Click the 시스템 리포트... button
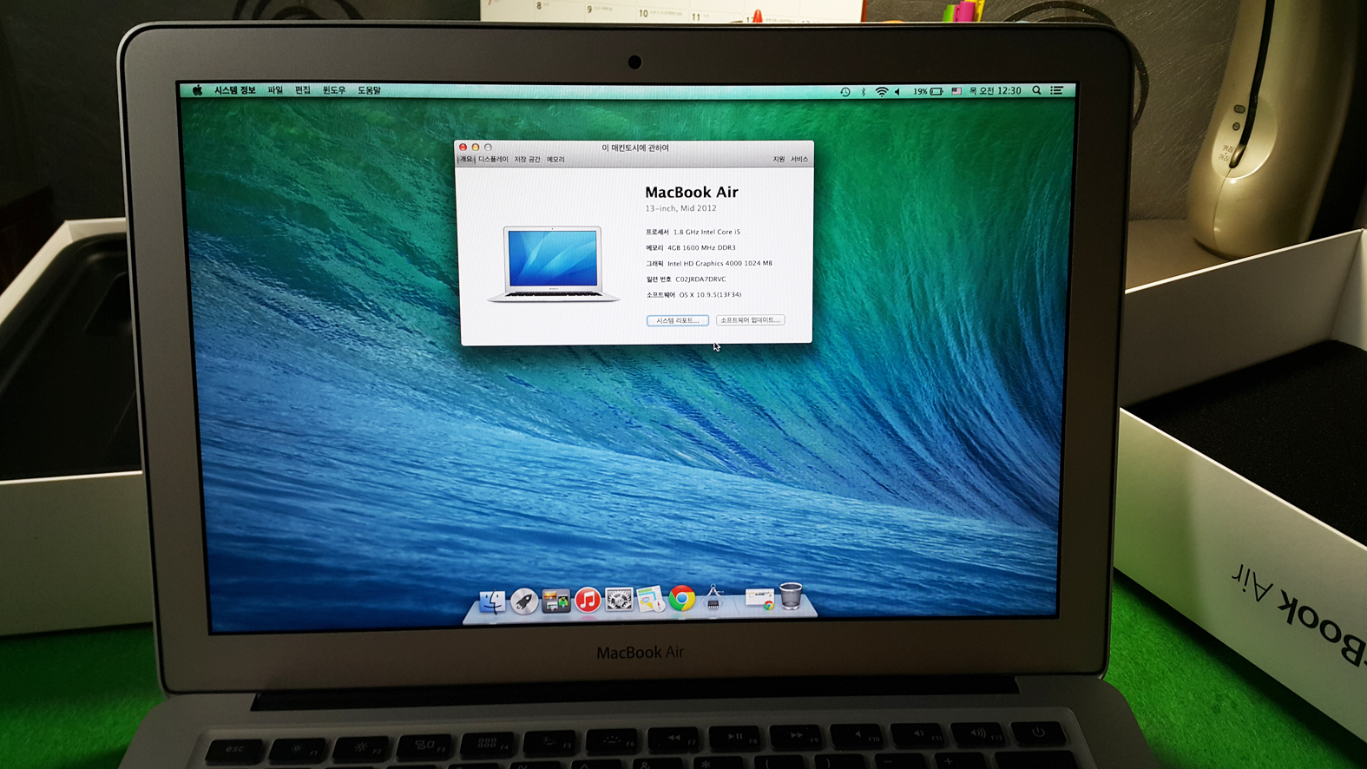The height and width of the screenshot is (769, 1367). coord(677,320)
